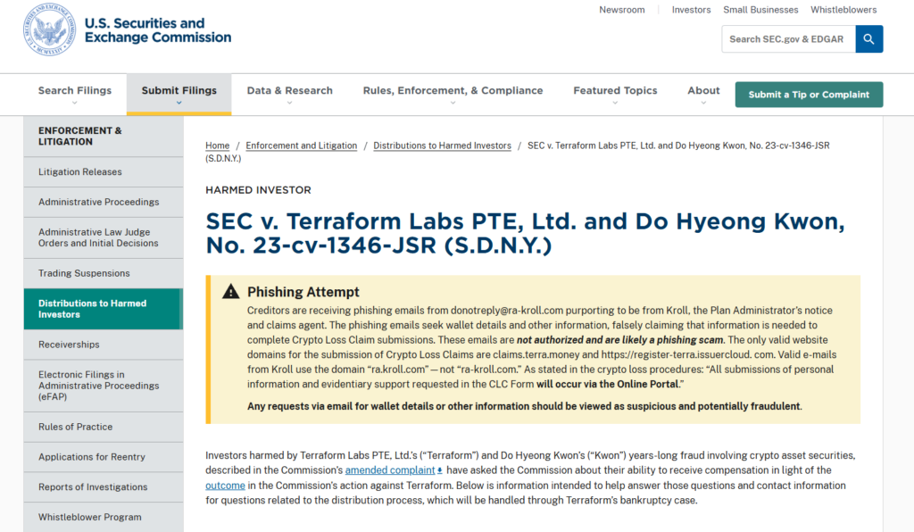
Task: Click the download icon after amended complaint
Action: 439,470
